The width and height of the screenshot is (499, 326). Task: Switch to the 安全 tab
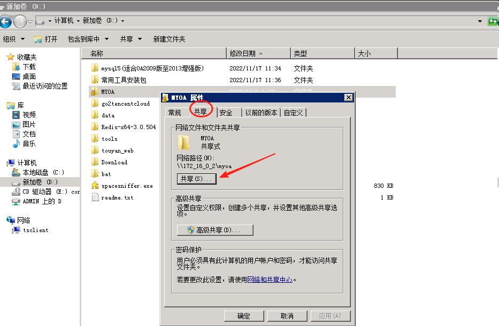[x=226, y=113]
